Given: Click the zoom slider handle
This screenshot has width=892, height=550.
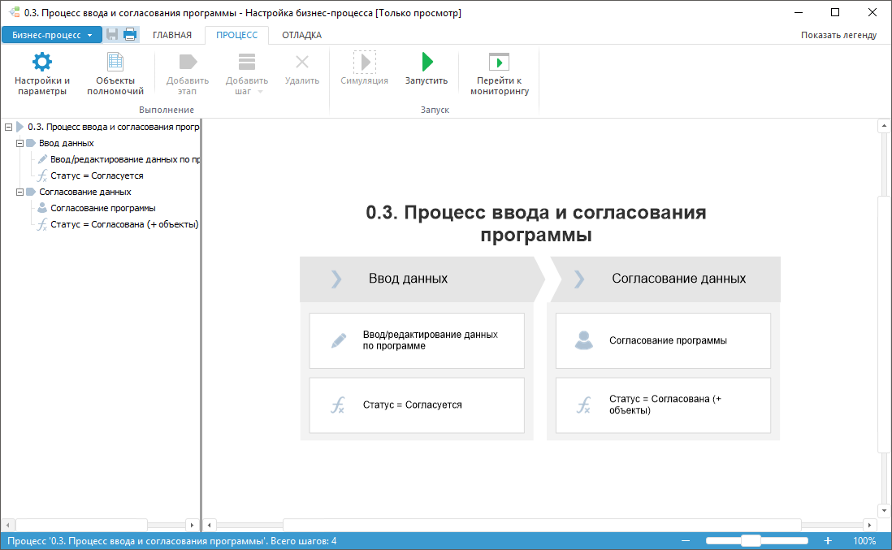Looking at the screenshot, I should click(x=751, y=541).
